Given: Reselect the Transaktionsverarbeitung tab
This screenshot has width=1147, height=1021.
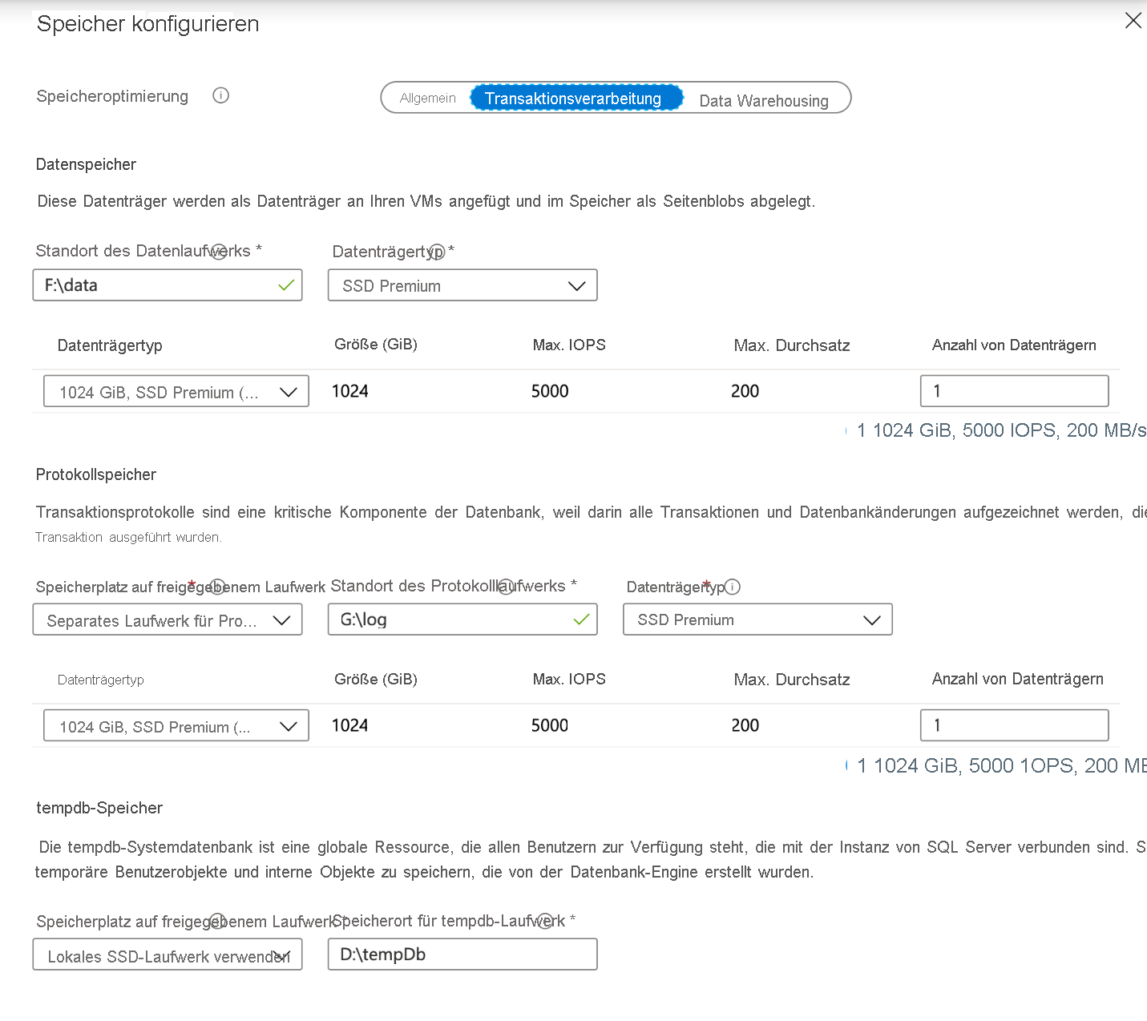Looking at the screenshot, I should tap(575, 98).
